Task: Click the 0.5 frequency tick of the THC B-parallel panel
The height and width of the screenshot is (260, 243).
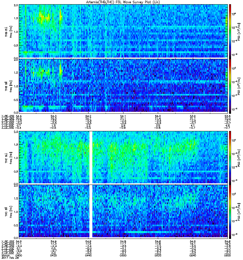Action: pyautogui.click(x=16, y=225)
